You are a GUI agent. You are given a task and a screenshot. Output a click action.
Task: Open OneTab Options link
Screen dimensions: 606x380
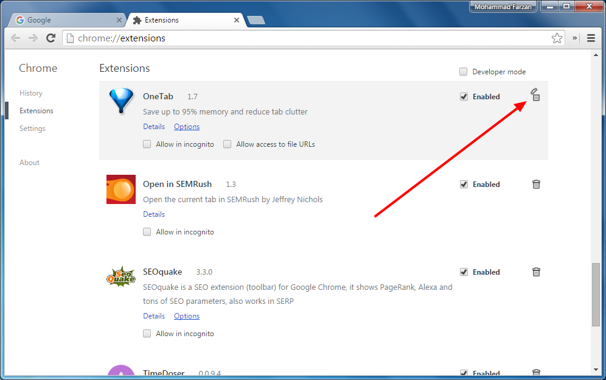(187, 127)
